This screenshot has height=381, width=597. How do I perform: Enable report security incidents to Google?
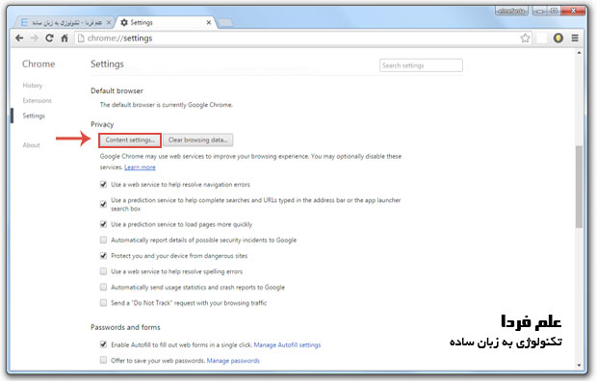pos(103,240)
